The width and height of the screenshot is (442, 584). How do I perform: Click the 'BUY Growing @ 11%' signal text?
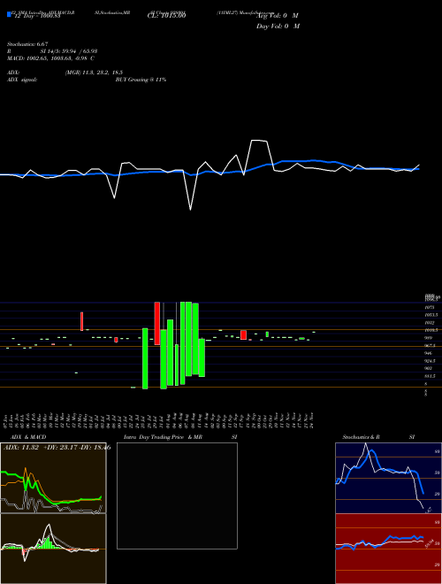(x=141, y=80)
